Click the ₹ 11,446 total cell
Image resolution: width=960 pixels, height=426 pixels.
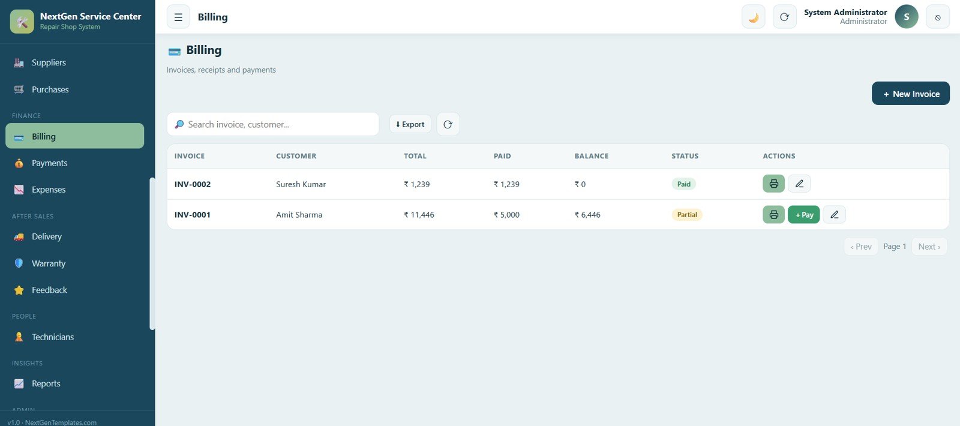(419, 215)
